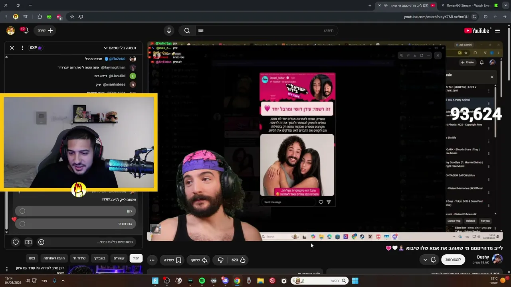Open options for the first recommended video
Image resolution: width=511 pixels, height=287 pixels.
(6, 269)
